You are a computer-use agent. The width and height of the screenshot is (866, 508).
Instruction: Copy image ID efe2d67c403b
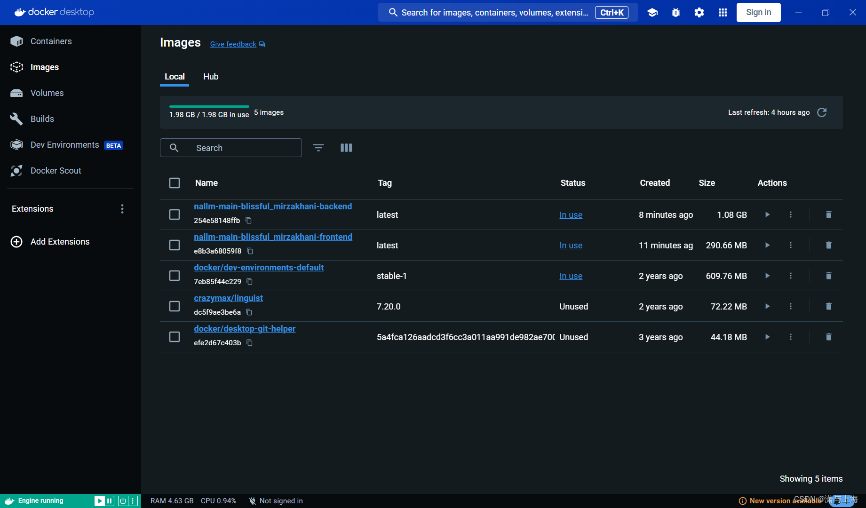(x=250, y=343)
